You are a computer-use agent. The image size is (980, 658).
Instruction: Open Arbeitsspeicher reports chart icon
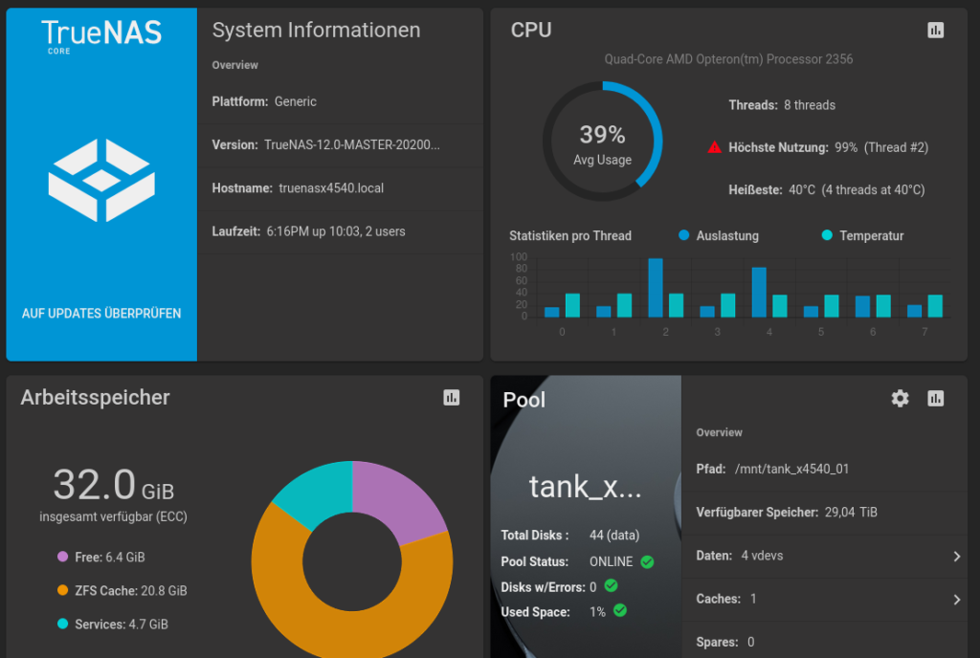[452, 398]
